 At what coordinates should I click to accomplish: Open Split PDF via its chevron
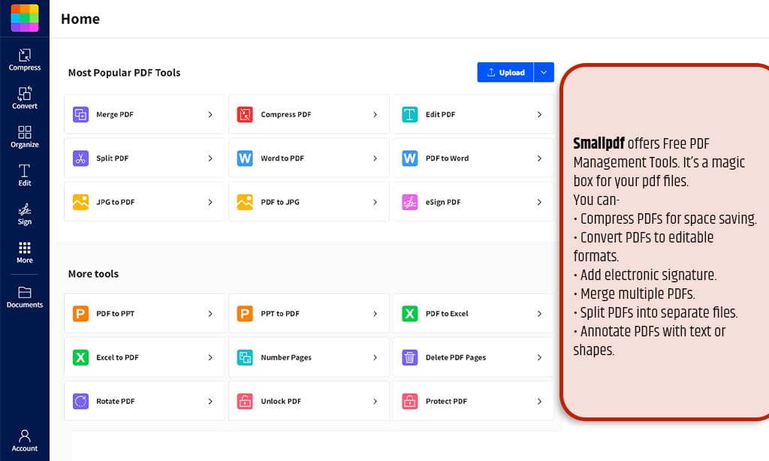(x=210, y=158)
